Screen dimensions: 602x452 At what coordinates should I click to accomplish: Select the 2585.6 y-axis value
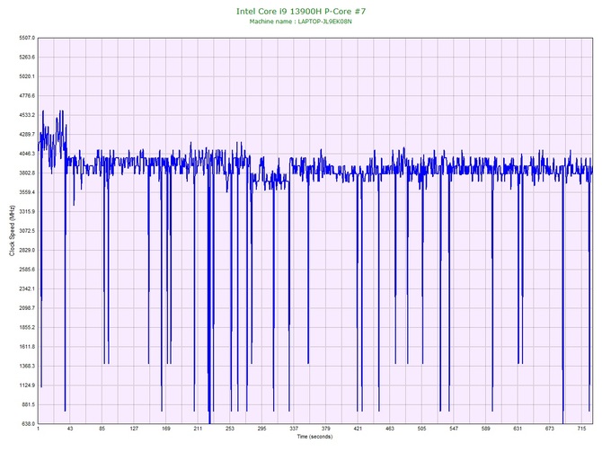click(27, 270)
